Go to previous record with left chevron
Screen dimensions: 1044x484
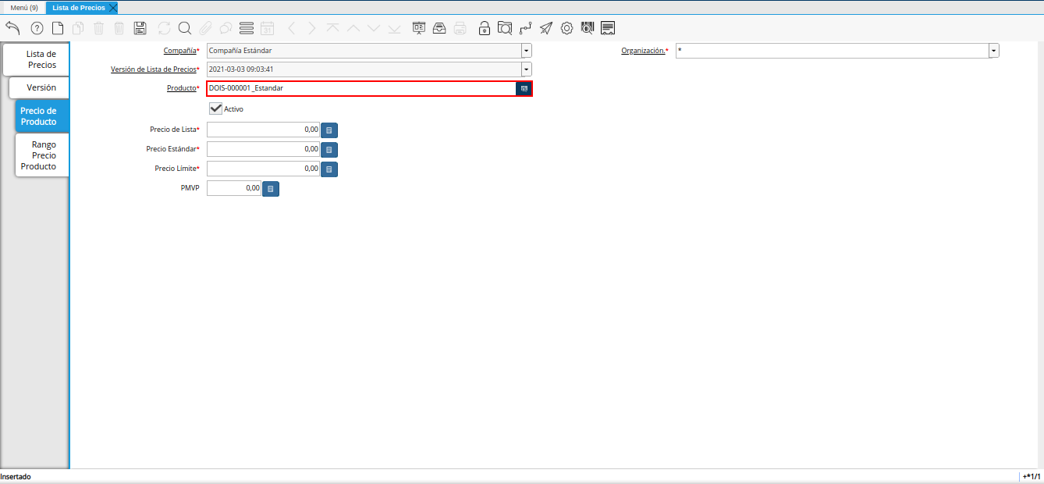click(292, 28)
